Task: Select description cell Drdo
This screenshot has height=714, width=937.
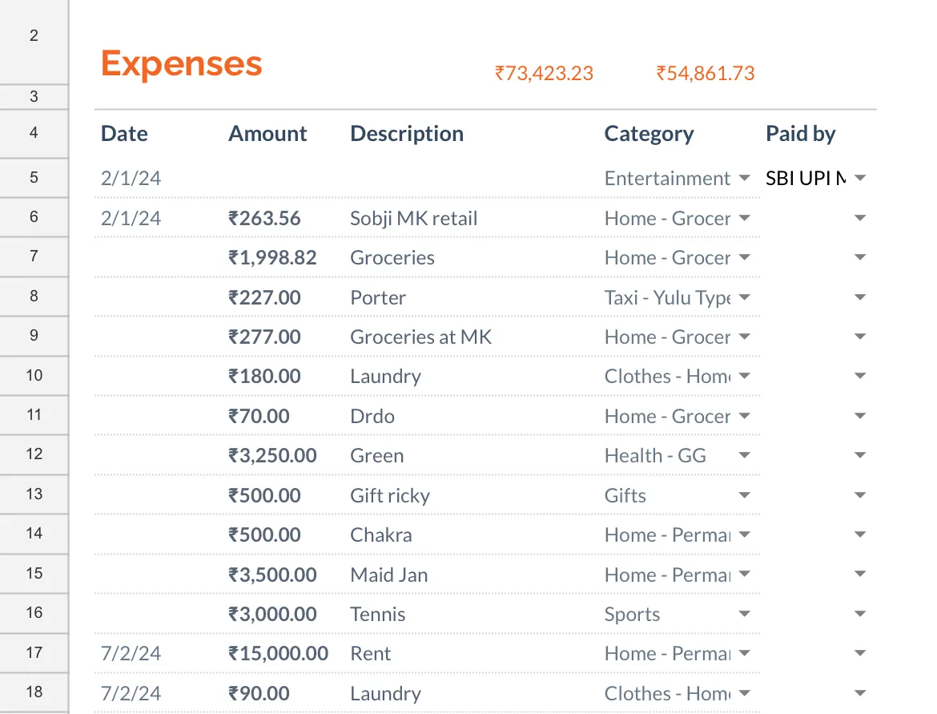Action: point(372,416)
